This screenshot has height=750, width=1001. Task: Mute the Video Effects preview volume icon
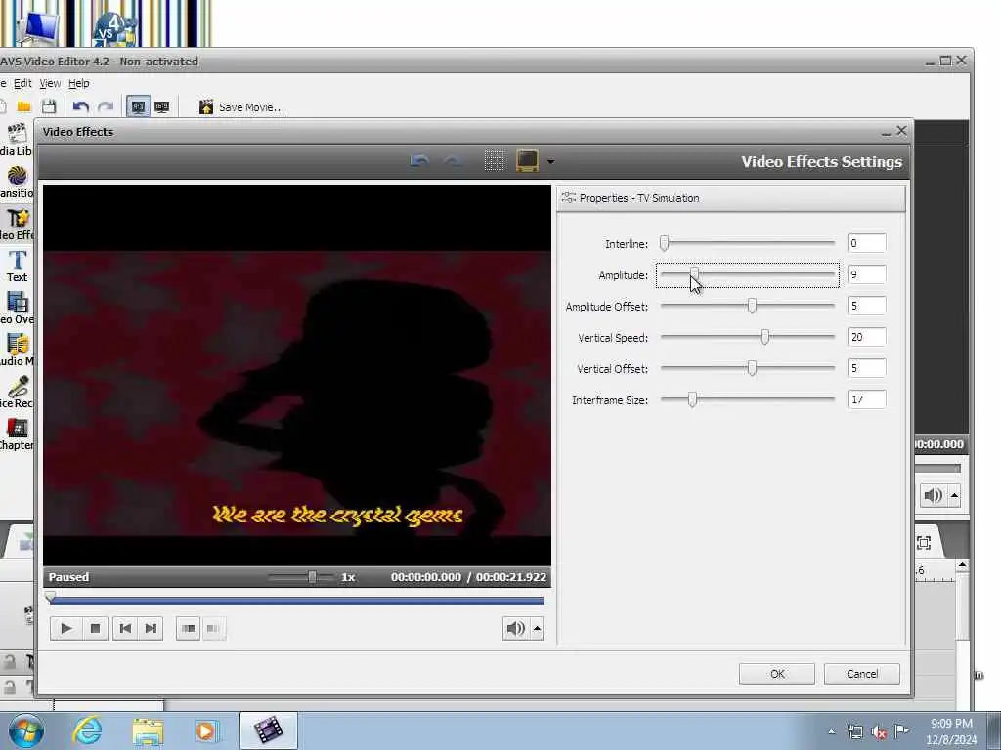tap(515, 628)
